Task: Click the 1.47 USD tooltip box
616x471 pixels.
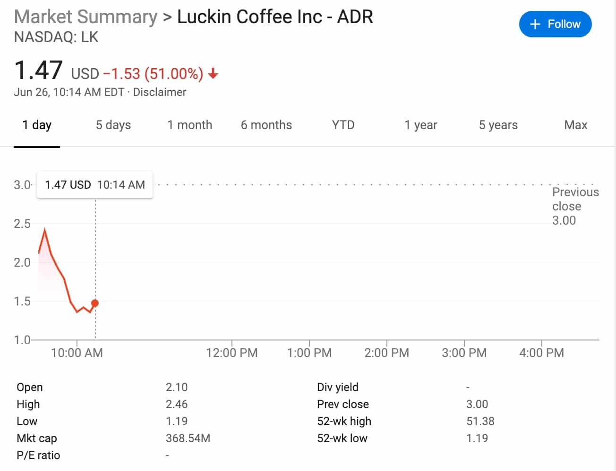Action: 94,184
